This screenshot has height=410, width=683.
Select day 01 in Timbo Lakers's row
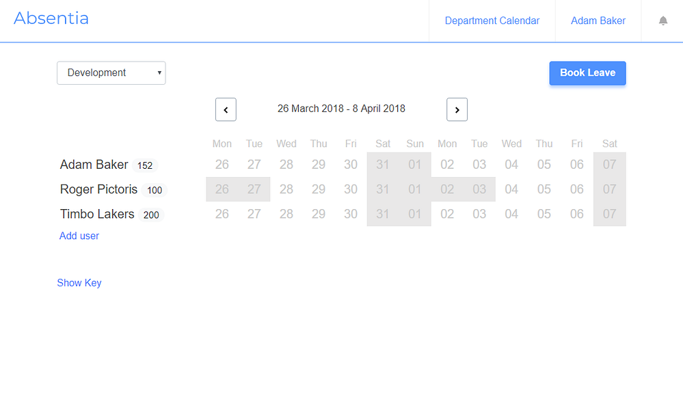click(415, 214)
